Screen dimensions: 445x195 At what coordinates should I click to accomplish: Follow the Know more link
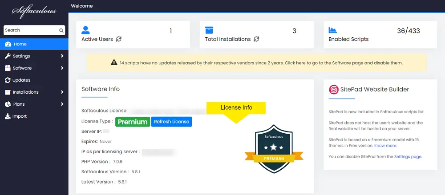(x=385, y=146)
